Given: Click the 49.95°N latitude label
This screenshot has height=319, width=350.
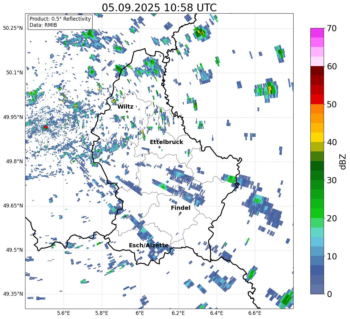Looking at the screenshot, I should [x=13, y=117].
